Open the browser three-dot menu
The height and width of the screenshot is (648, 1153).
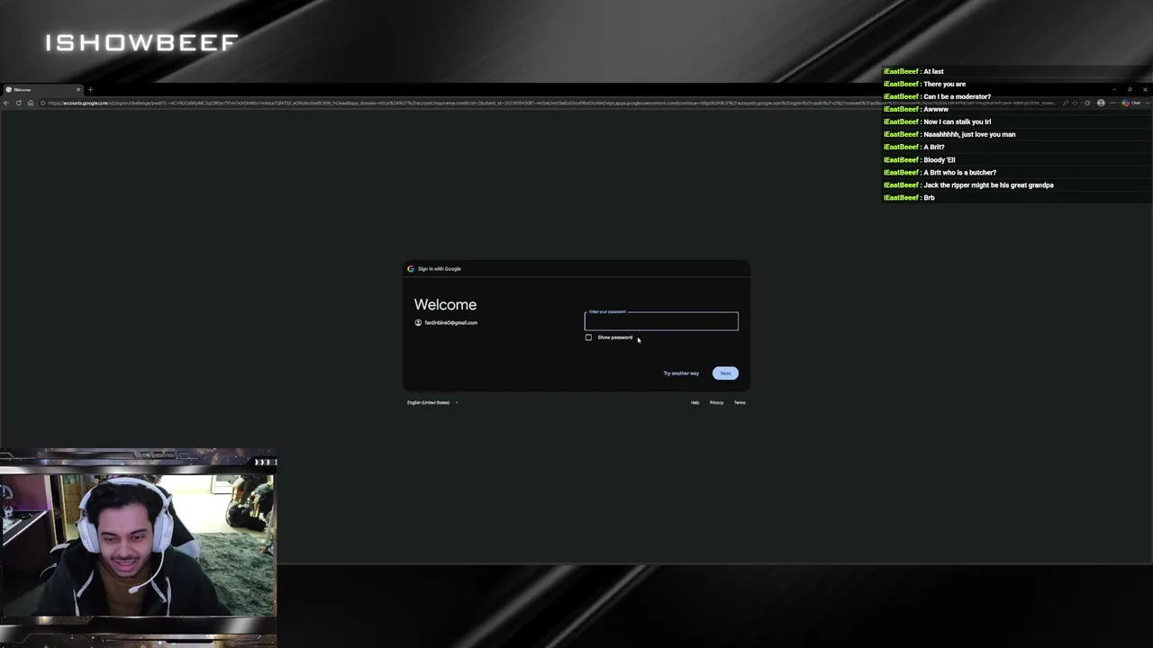pyautogui.click(x=1112, y=103)
